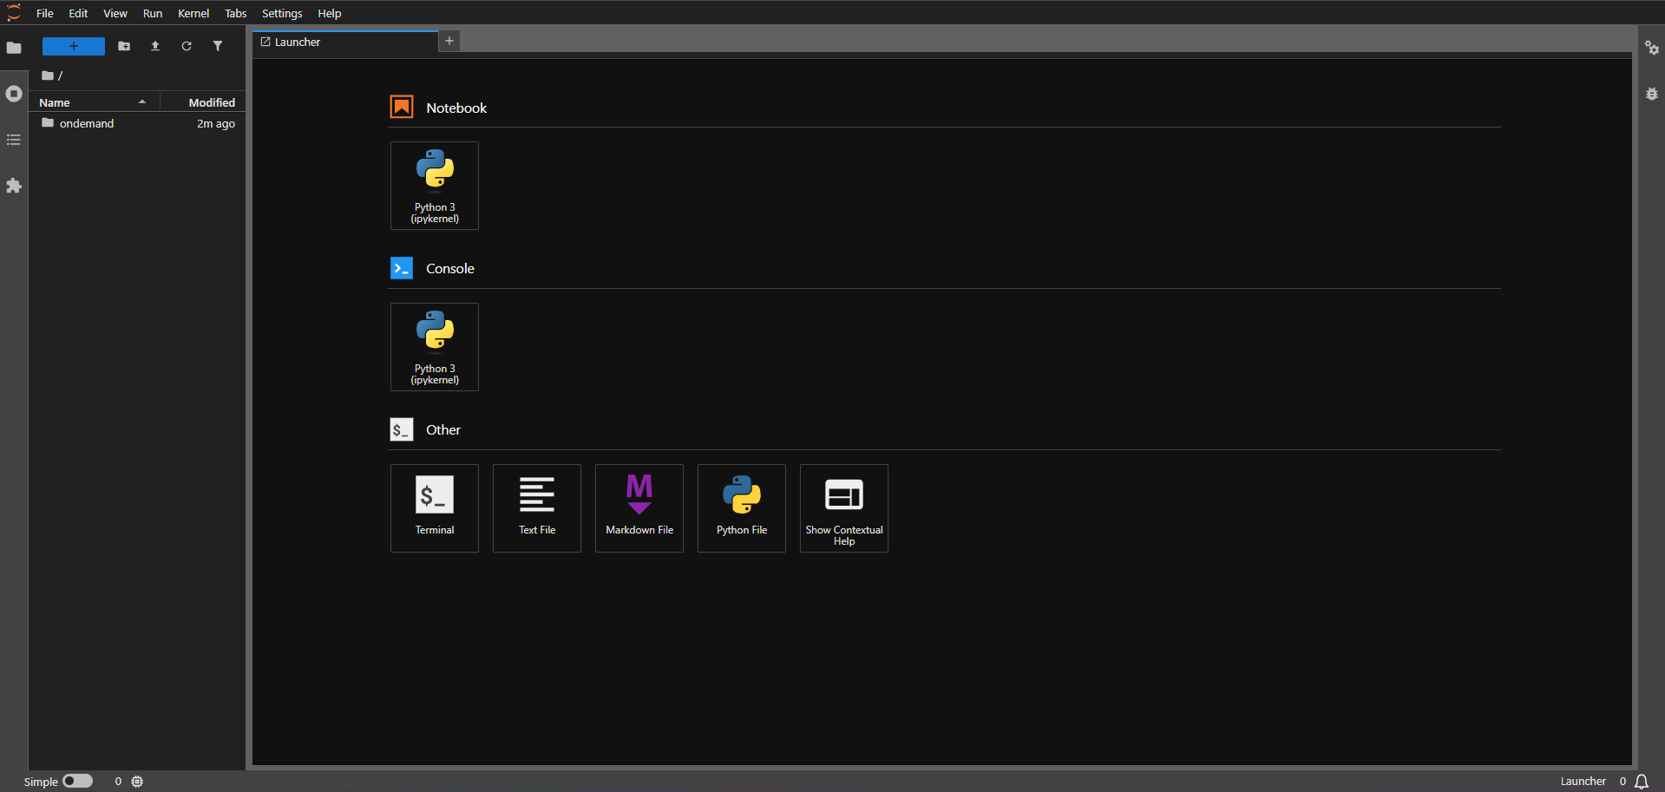Open the Running Terminals and Kernels sidebar
Screen dimensions: 1665x792
[x=14, y=94]
